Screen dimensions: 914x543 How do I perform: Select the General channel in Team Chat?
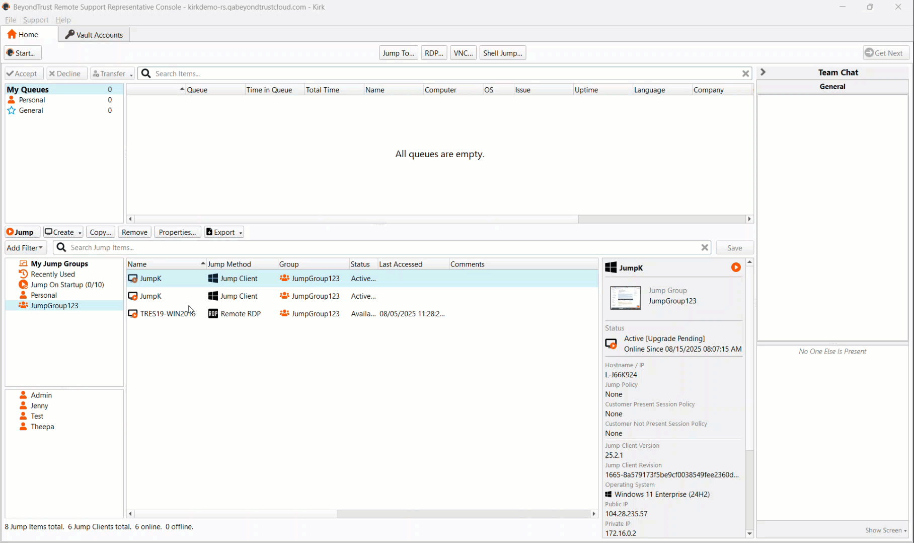[832, 87]
